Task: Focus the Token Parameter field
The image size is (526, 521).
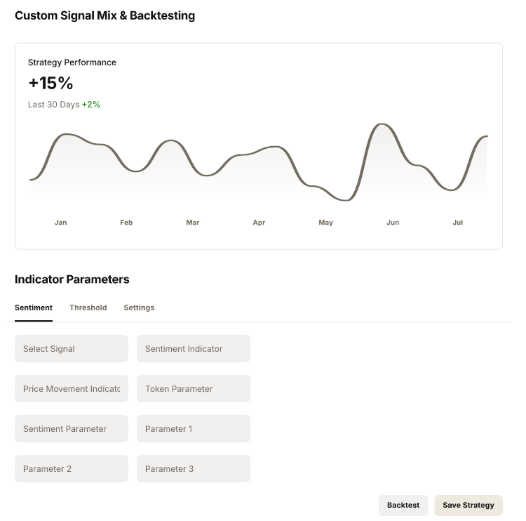Action: coord(194,389)
